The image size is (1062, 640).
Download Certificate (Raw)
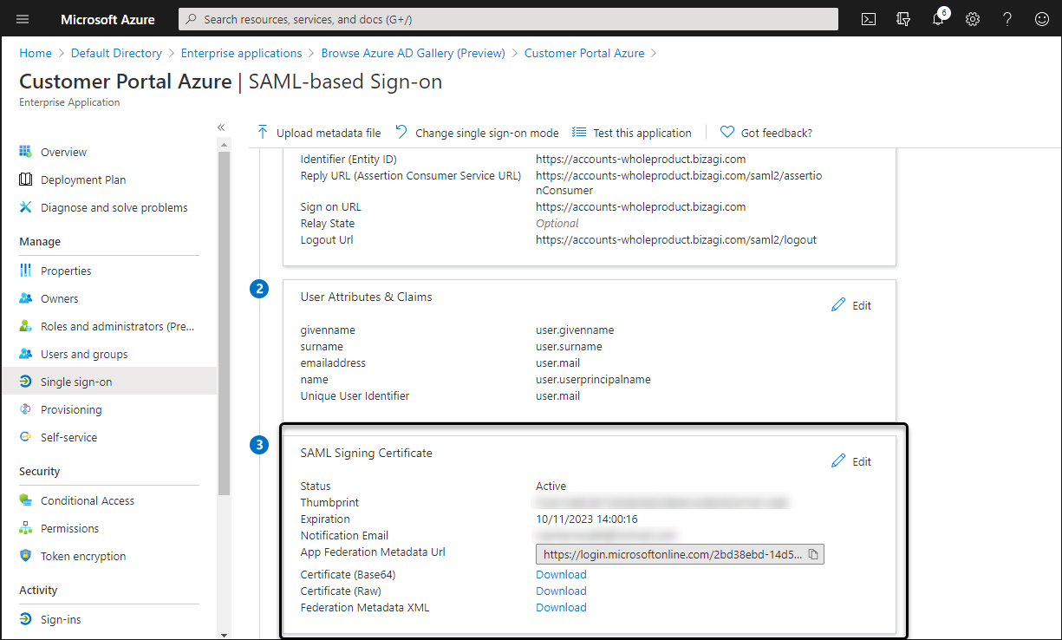(x=561, y=591)
